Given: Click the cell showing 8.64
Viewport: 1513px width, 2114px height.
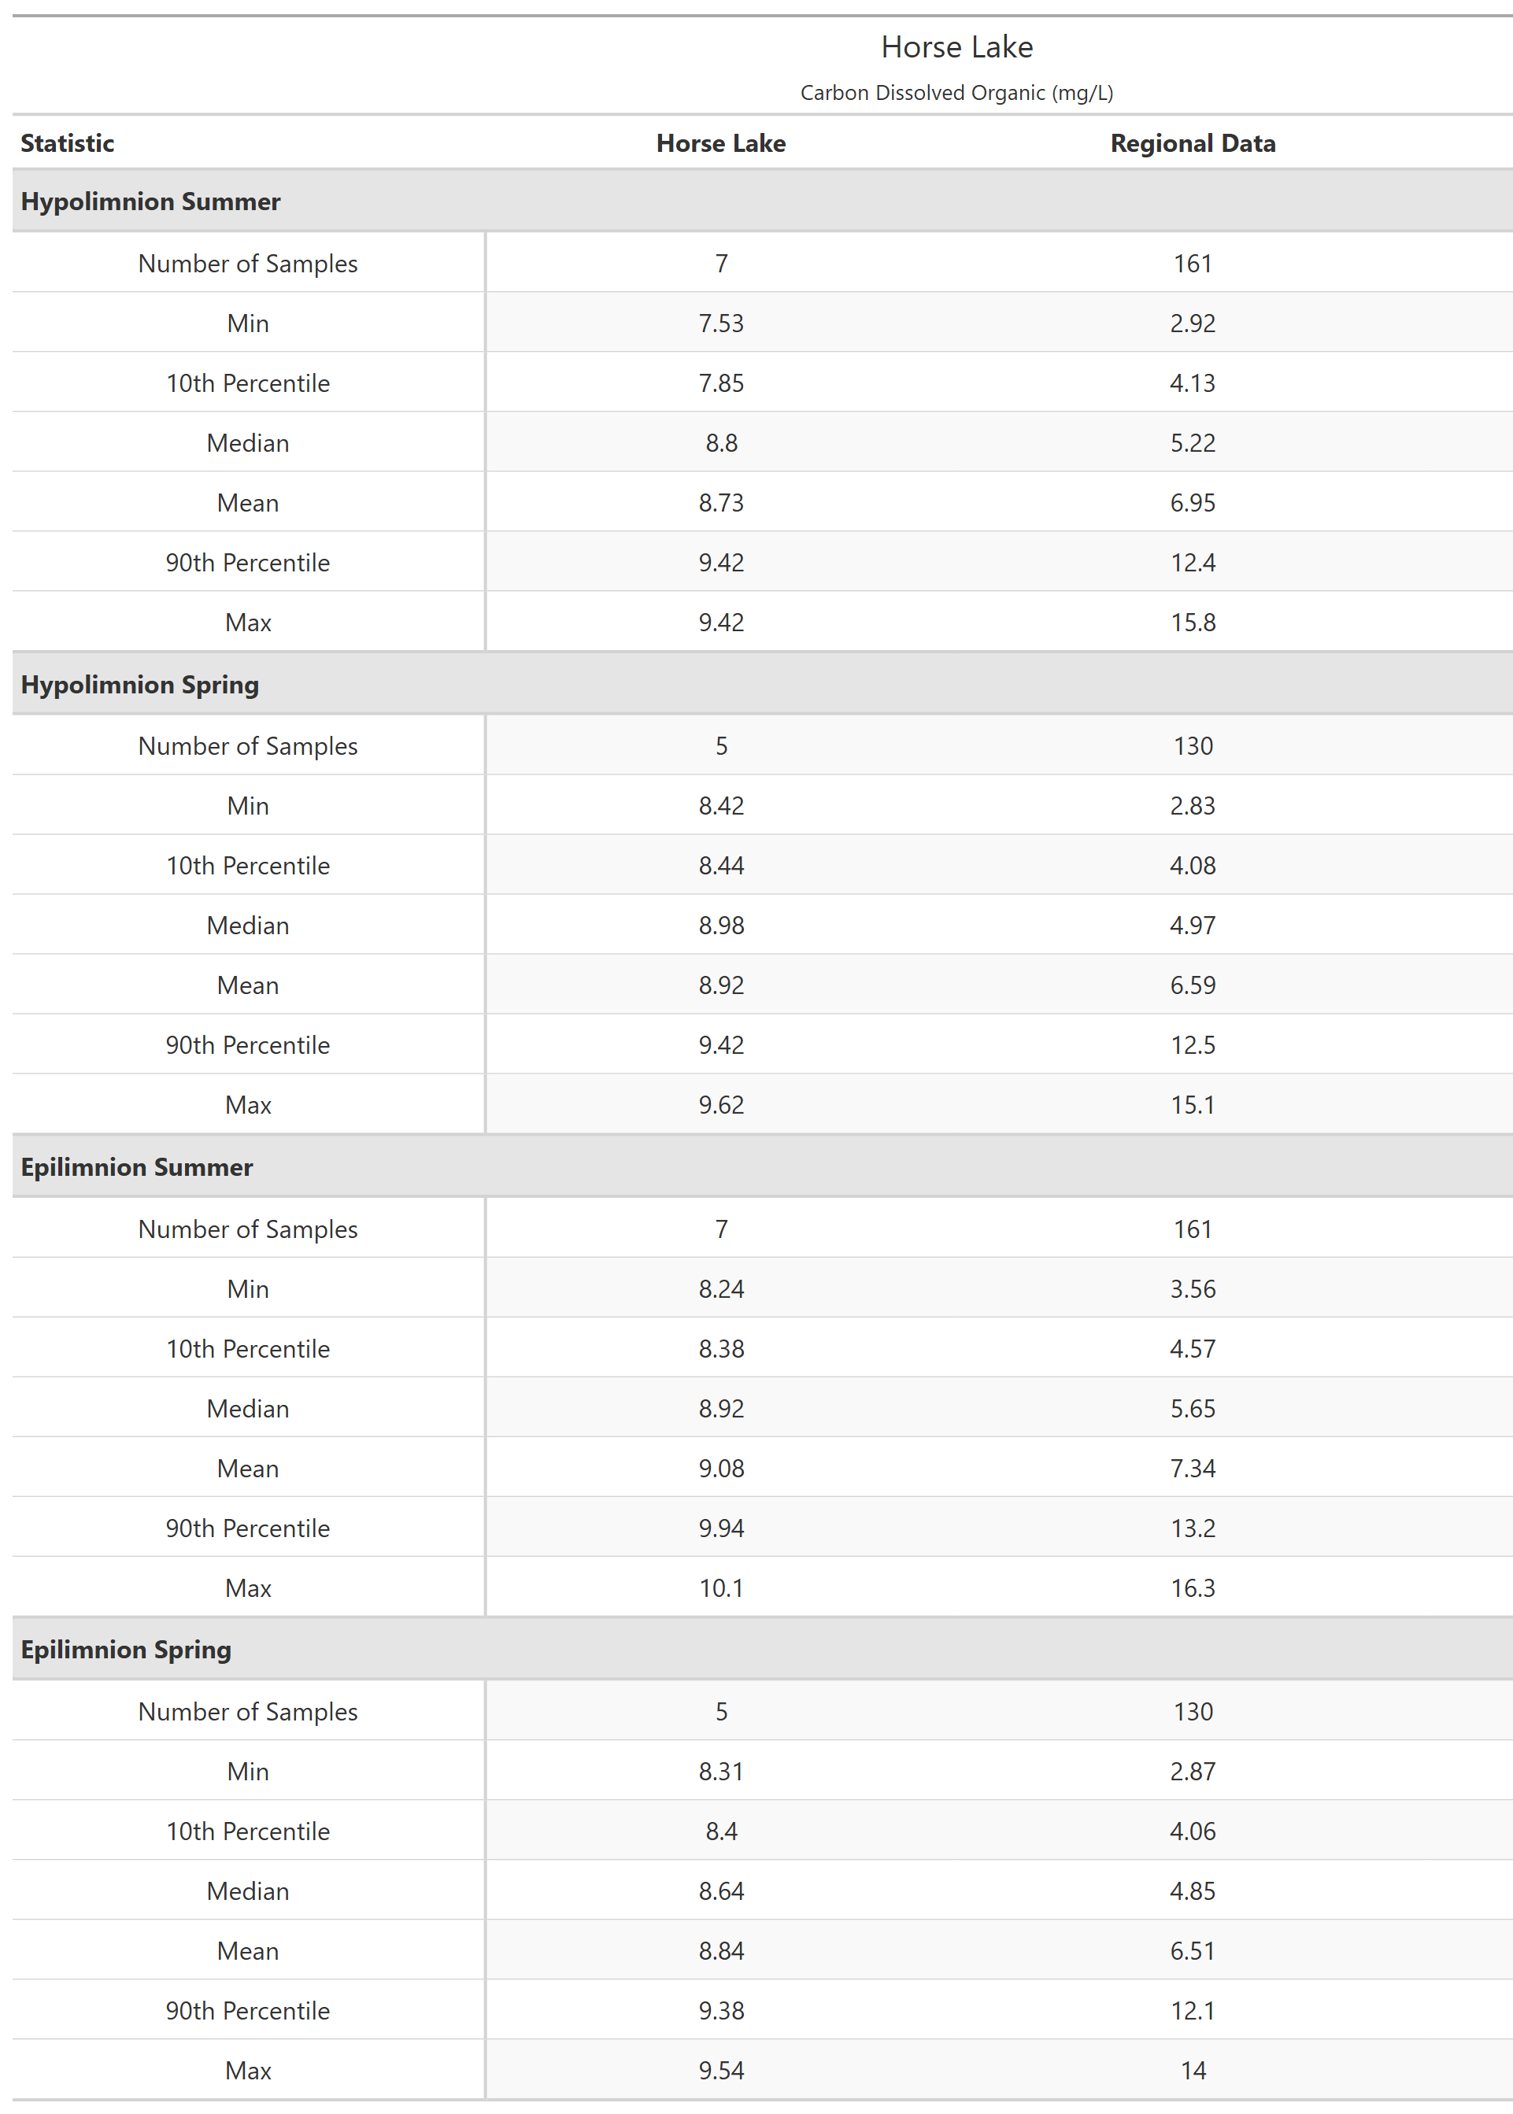Looking at the screenshot, I should [720, 1891].
